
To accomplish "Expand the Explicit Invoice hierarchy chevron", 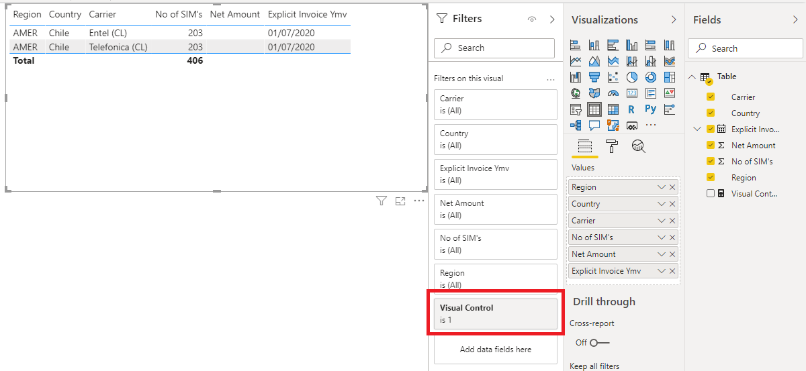I will [697, 129].
